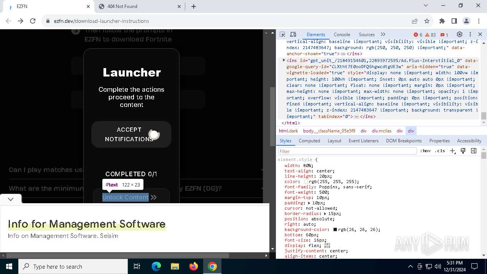Launch Firefox from the taskbar

pyautogui.click(x=194, y=266)
